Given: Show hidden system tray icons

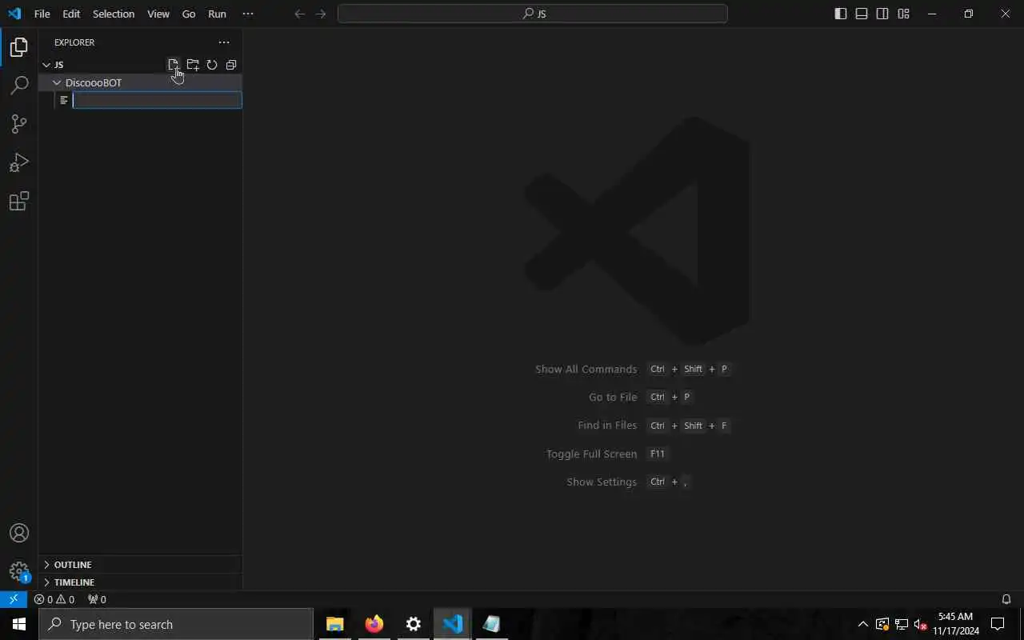Looking at the screenshot, I should point(862,624).
